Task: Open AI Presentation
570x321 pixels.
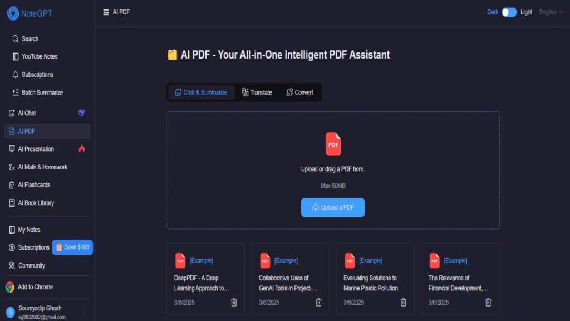Action: tap(31, 149)
